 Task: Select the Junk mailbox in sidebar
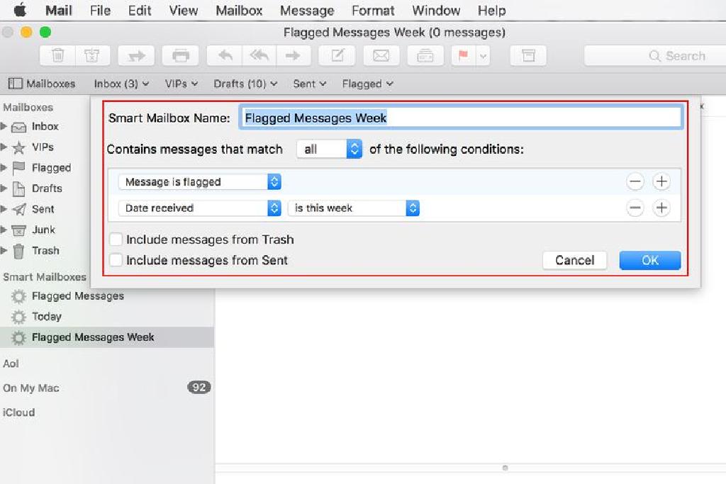[x=43, y=230]
